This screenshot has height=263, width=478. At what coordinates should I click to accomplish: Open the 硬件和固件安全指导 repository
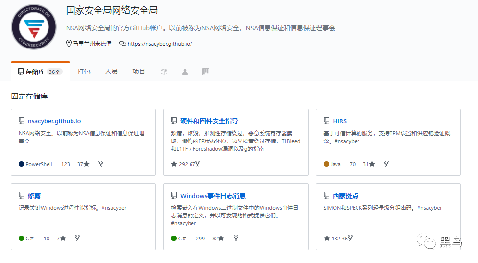click(x=209, y=121)
